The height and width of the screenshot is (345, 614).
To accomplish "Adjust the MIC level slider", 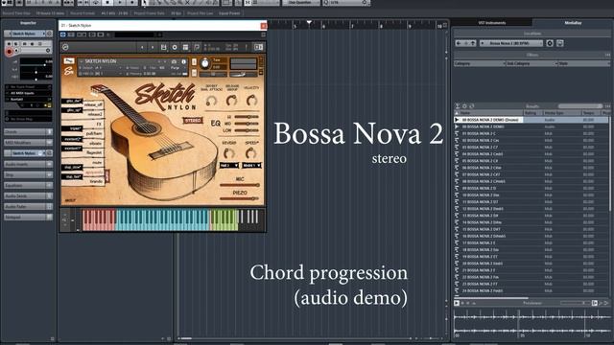I will pyautogui.click(x=240, y=185).
